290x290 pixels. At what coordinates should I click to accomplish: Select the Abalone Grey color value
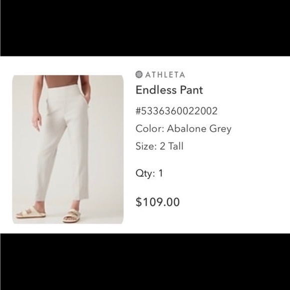tap(199, 128)
